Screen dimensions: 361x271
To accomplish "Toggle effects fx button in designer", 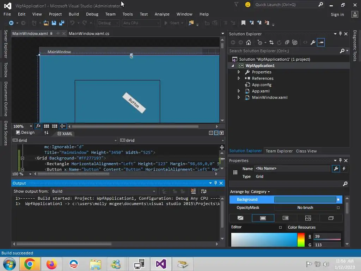I will 38,126.
